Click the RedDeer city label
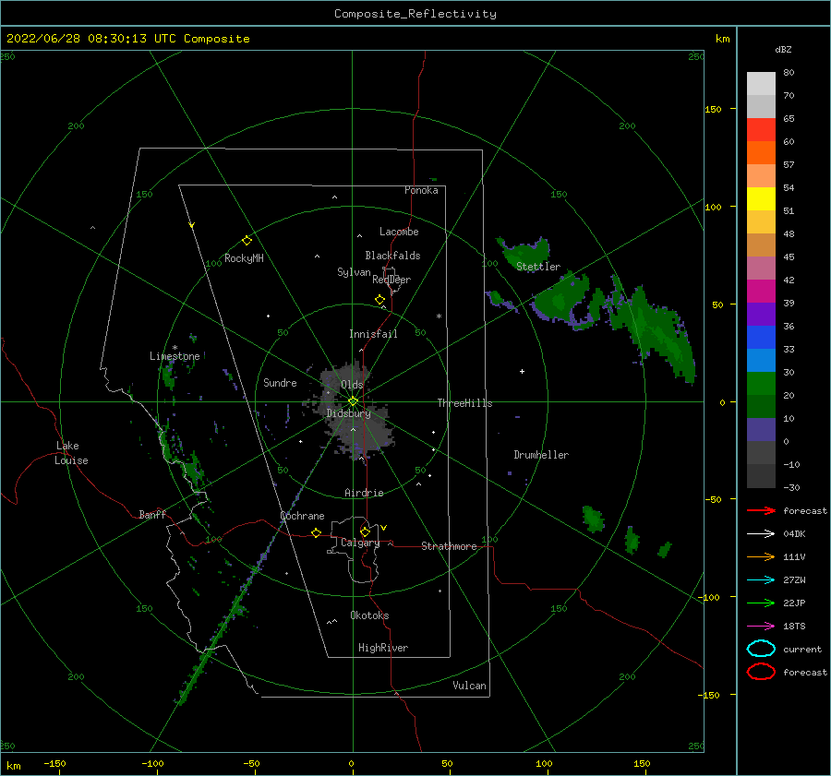Screen dimensions: 831x776 tap(391, 280)
